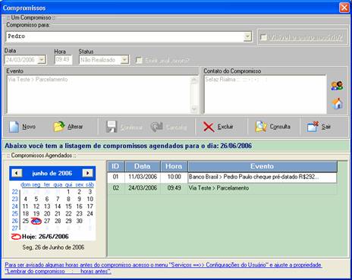Image resolution: width=352 pixels, height=280 pixels.
Task: Select row 02 dated 24/03/2006
Action: (222, 188)
